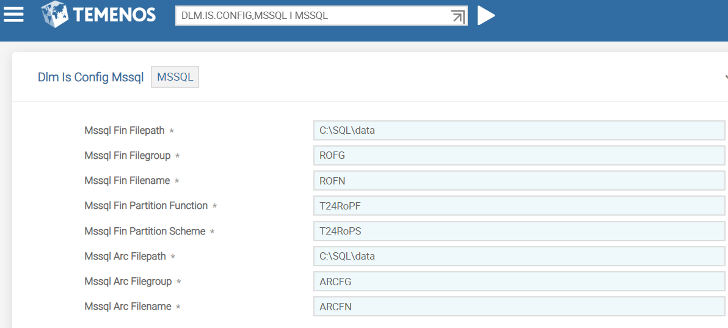Viewport: 728px width, 328px height.
Task: Click the MSSQL record ID badge
Action: point(175,78)
